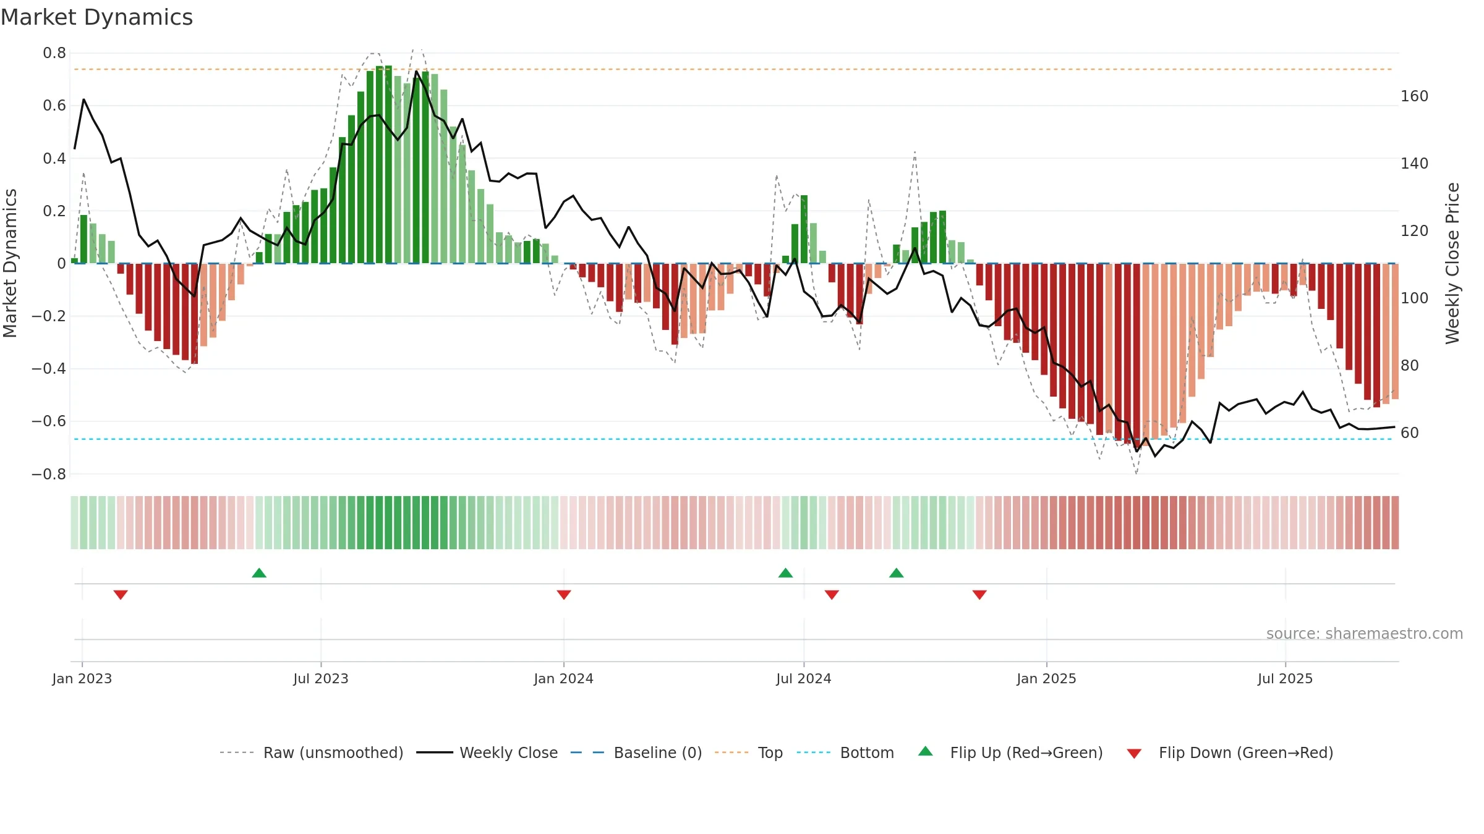Toggle the Weekly Close legend entry
1484x834 pixels.
[x=487, y=752]
